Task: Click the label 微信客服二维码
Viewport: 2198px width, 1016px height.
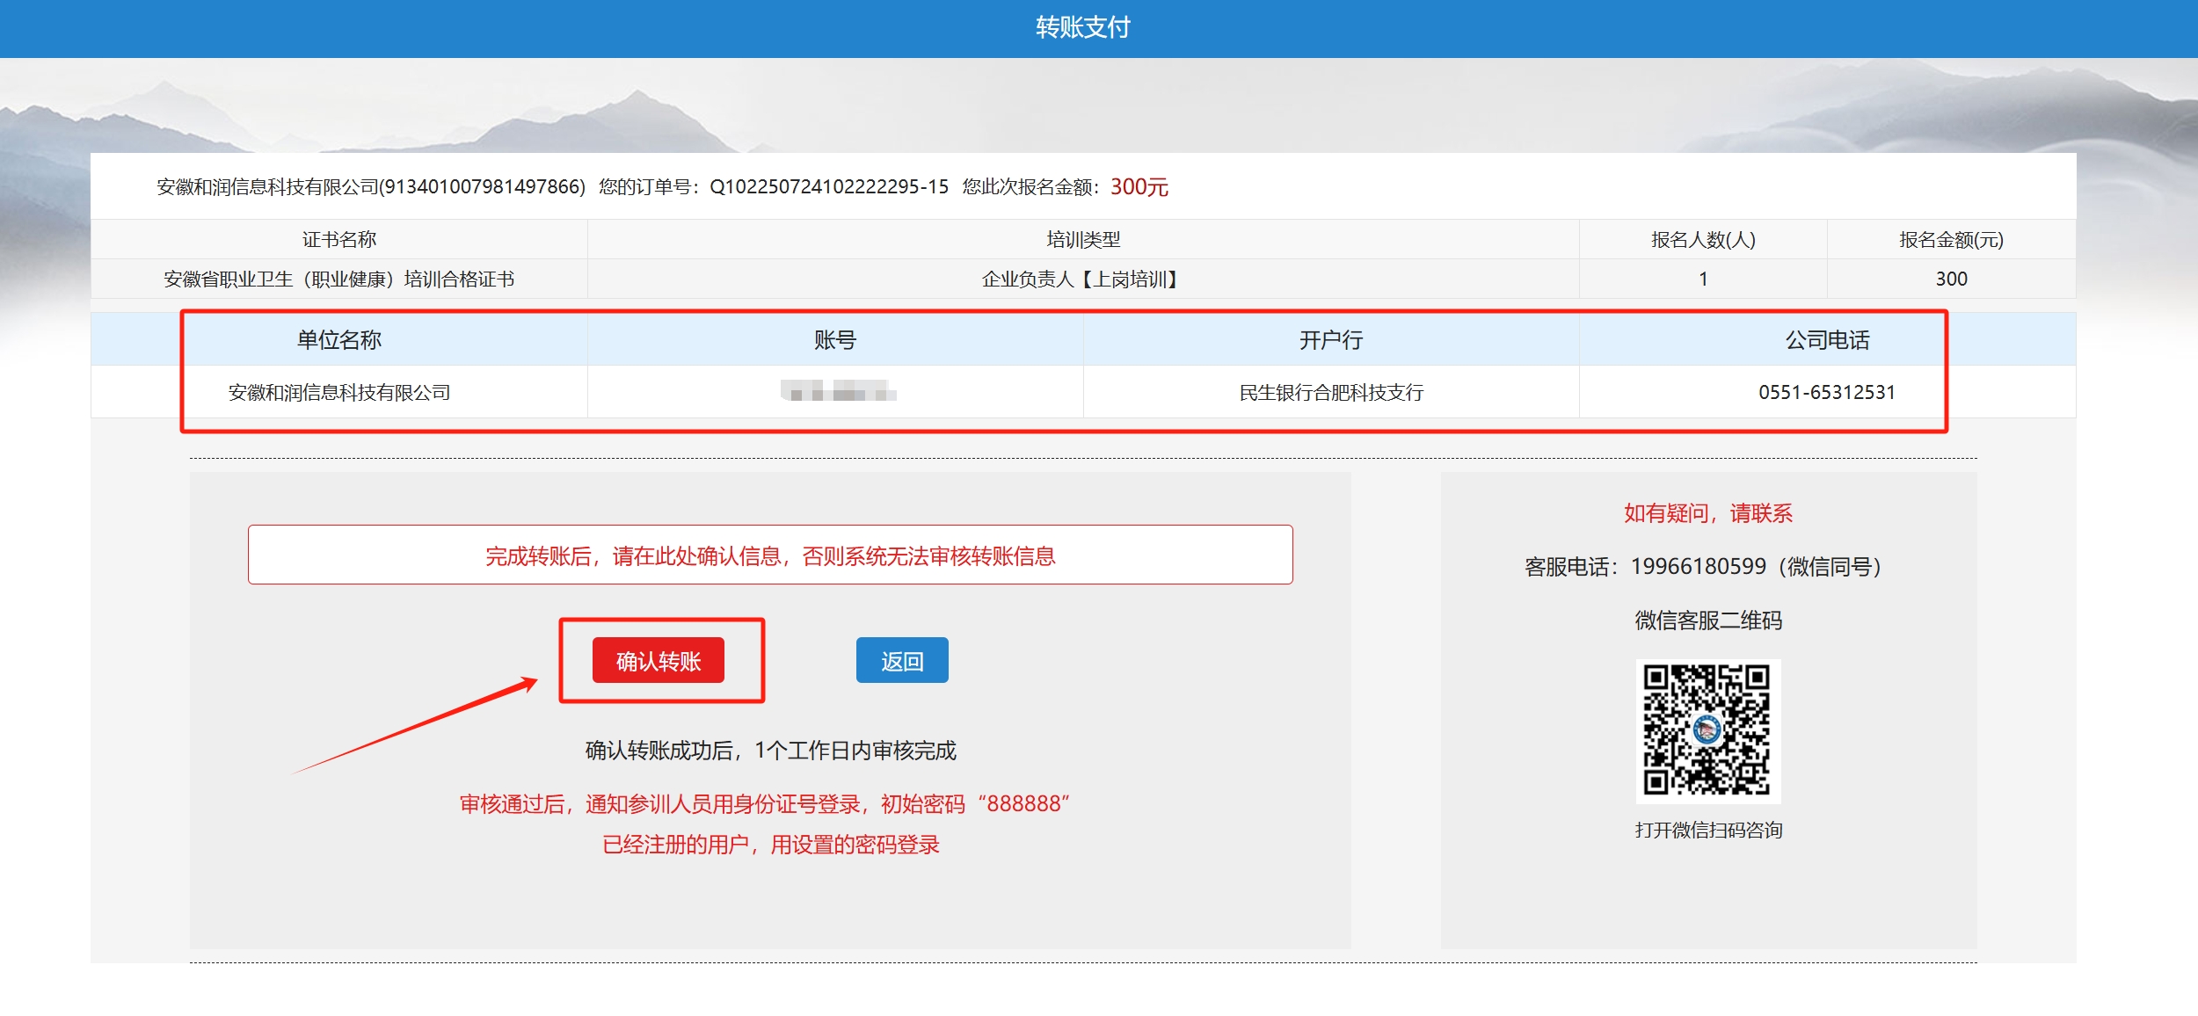Action: pyautogui.click(x=1707, y=620)
